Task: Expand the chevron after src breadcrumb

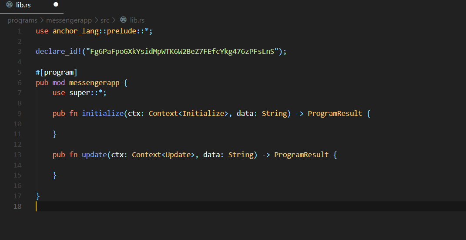Action: (x=114, y=20)
